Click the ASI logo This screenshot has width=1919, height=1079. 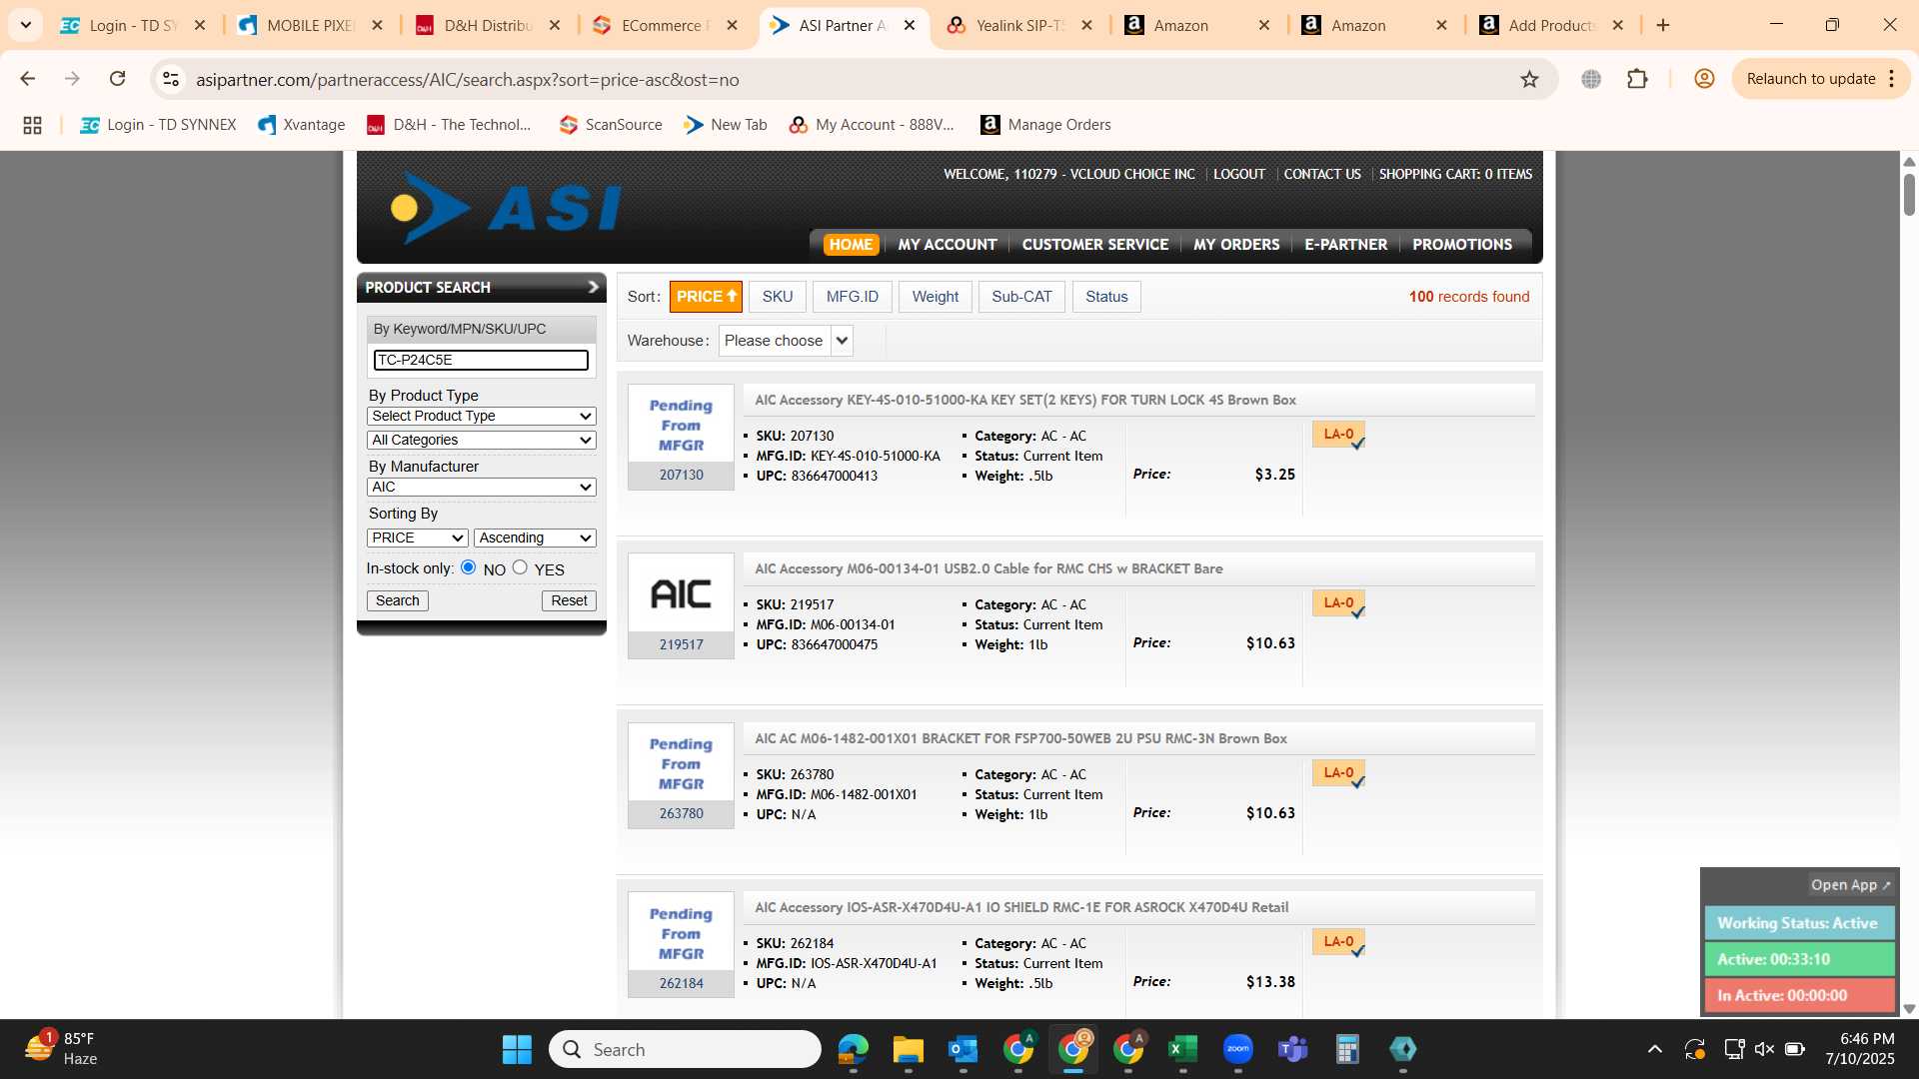click(506, 208)
